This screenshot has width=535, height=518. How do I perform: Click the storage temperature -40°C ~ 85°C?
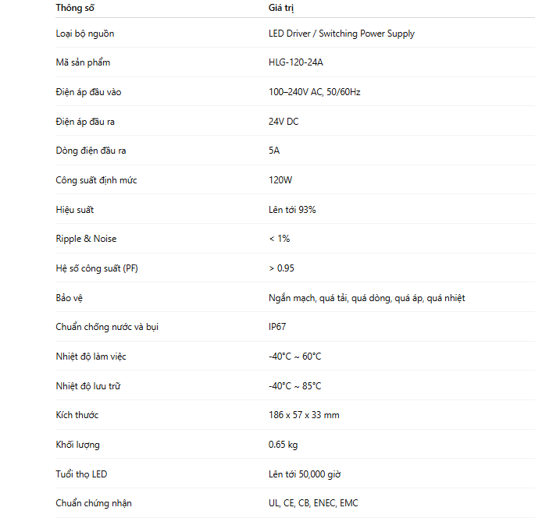point(294,386)
